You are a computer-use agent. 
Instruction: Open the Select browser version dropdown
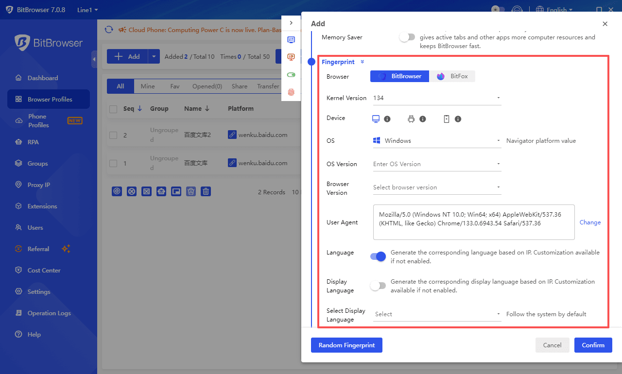436,187
